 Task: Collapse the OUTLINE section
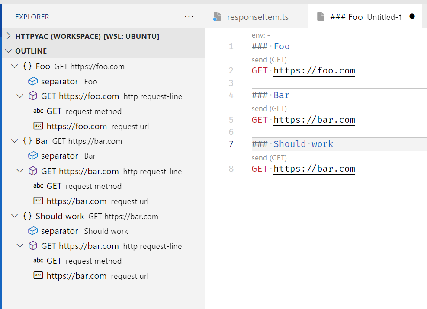9,51
